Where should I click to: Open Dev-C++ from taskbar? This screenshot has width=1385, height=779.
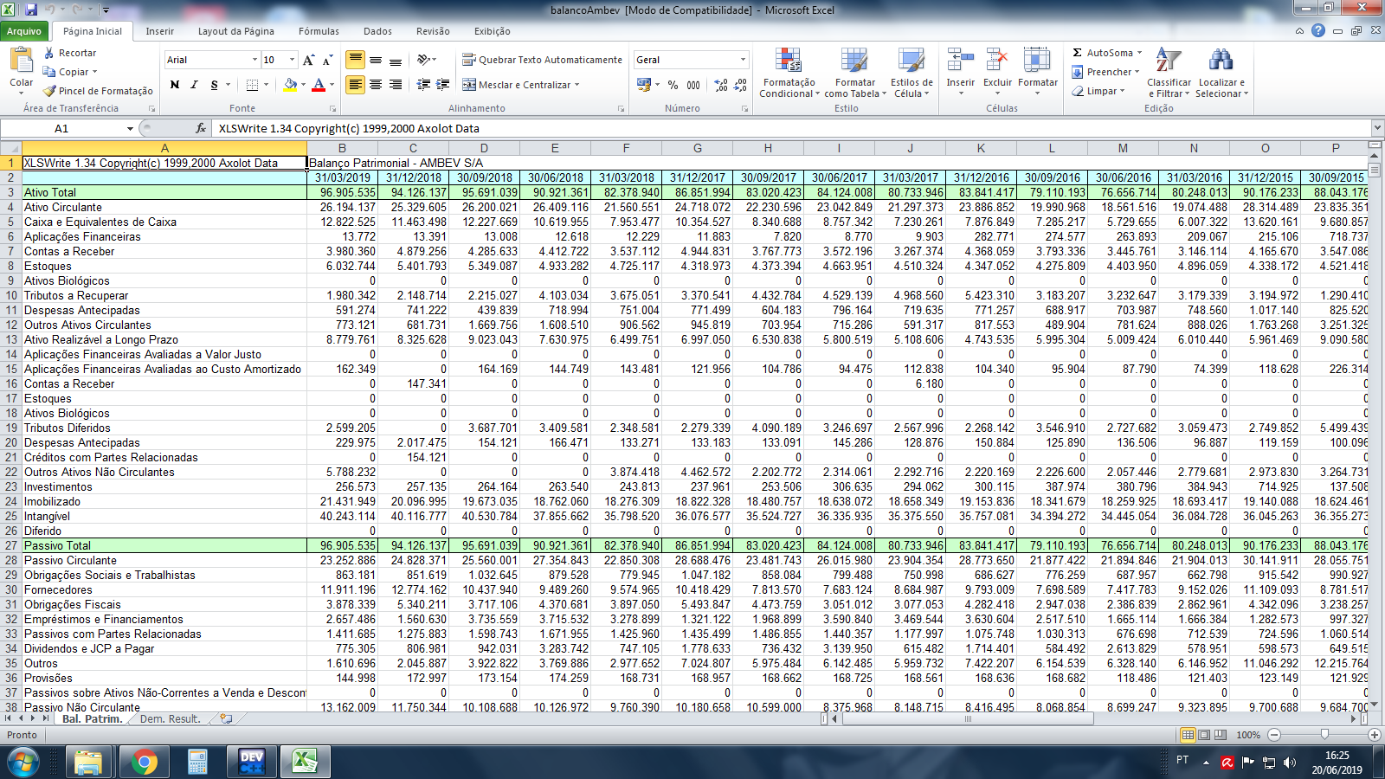pyautogui.click(x=251, y=762)
